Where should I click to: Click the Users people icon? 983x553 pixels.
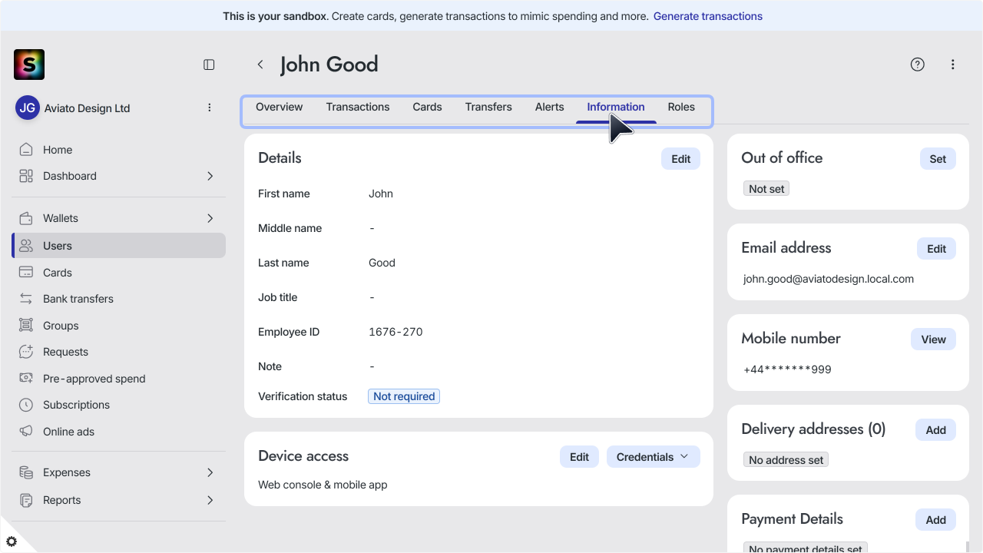point(26,246)
